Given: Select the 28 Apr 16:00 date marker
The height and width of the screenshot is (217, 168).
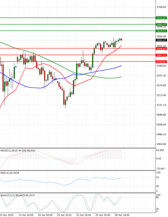Looking at the screenshot, I should pyautogui.click(x=123, y=215).
